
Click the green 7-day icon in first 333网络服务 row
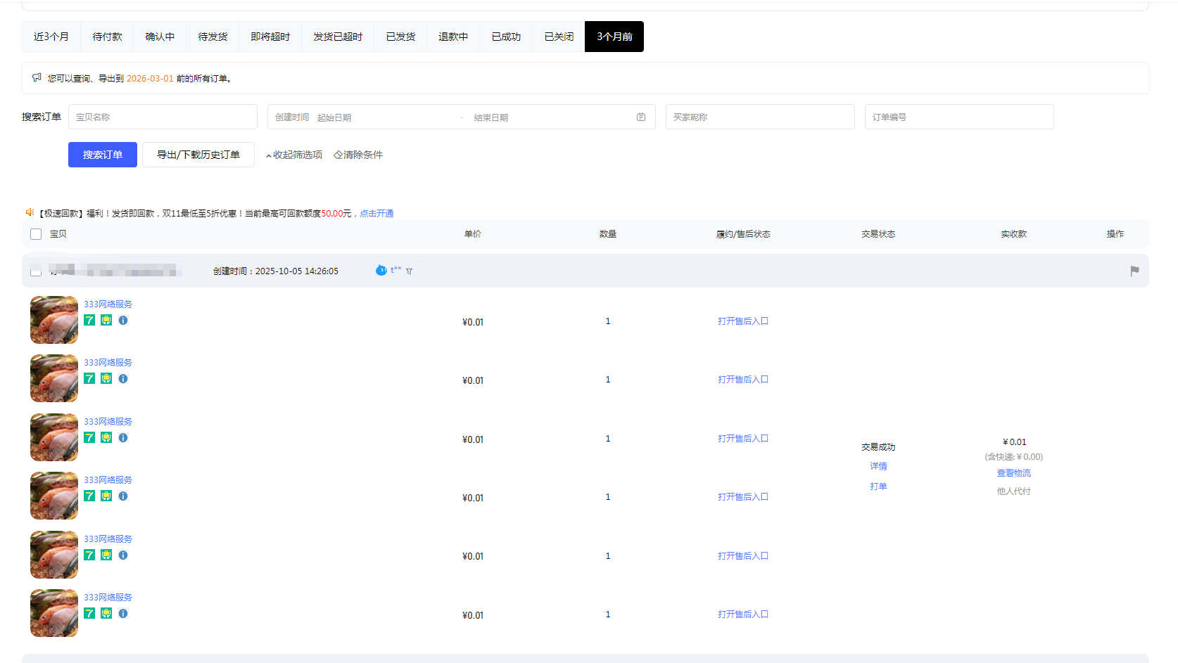[89, 320]
